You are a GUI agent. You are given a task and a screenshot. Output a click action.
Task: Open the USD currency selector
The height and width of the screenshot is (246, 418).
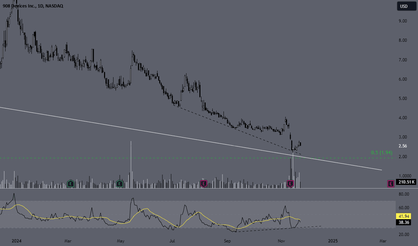pyautogui.click(x=406, y=6)
